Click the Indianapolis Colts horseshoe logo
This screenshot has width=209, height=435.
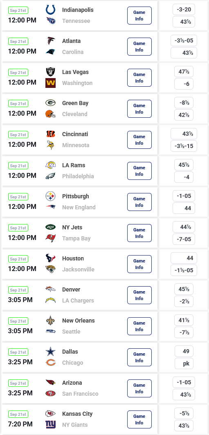[51, 10]
